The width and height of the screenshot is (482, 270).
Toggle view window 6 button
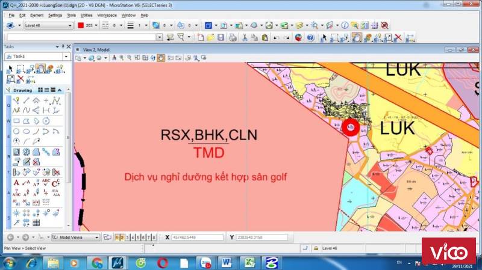point(143,238)
